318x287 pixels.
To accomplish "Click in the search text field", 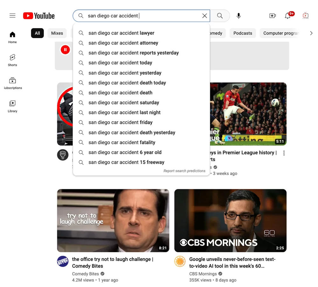I will (x=142, y=16).
